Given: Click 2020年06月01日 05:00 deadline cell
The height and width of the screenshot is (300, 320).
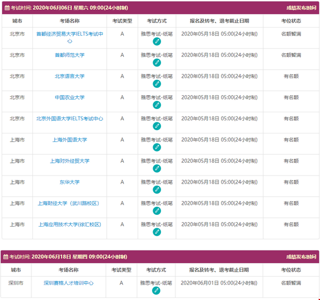Looking at the screenshot, I should [x=219, y=283].
